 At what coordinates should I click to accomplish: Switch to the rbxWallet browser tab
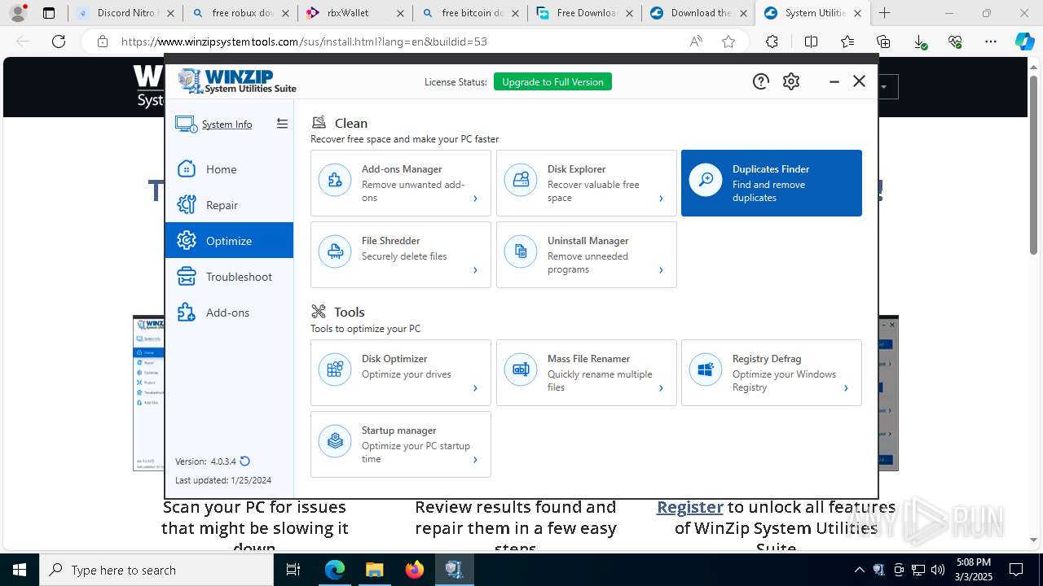[354, 13]
